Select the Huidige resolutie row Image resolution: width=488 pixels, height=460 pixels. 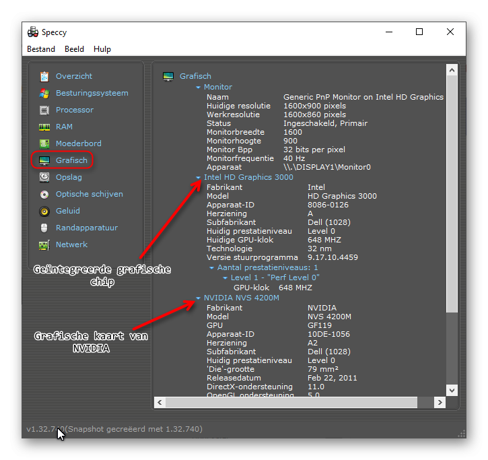pos(277,106)
